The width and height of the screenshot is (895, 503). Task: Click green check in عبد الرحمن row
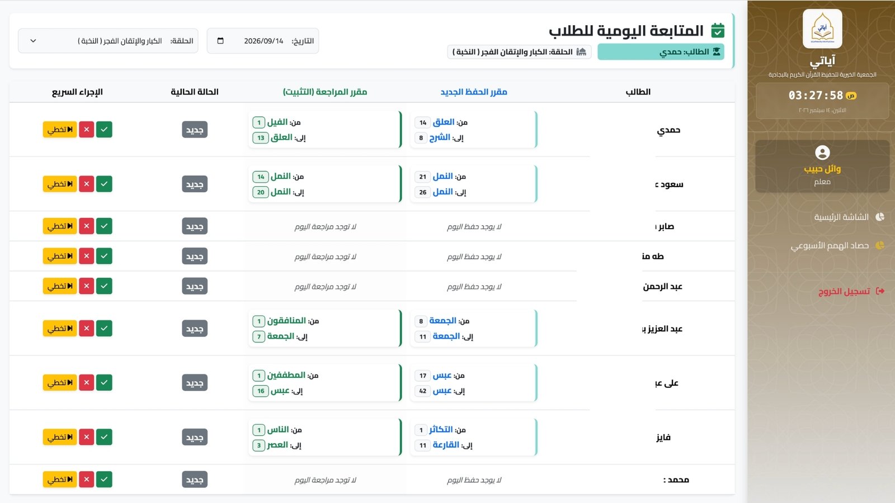pyautogui.click(x=104, y=286)
